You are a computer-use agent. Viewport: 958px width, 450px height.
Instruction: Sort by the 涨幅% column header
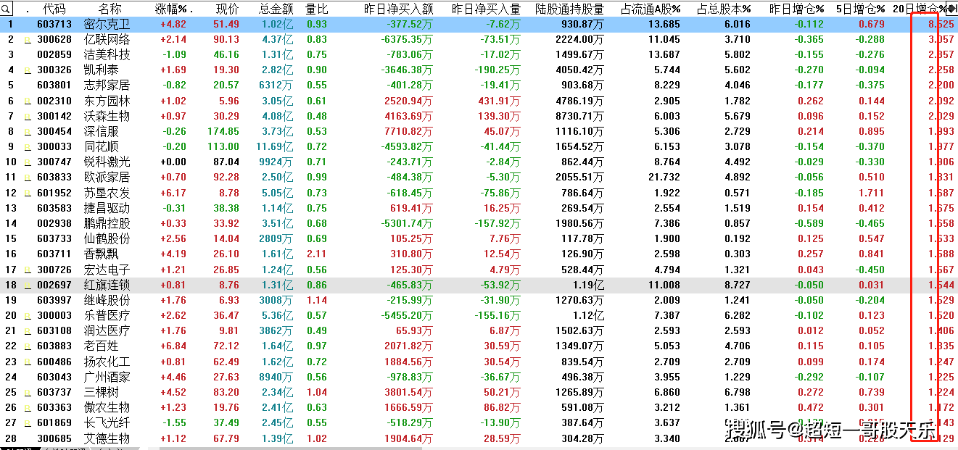170,9
